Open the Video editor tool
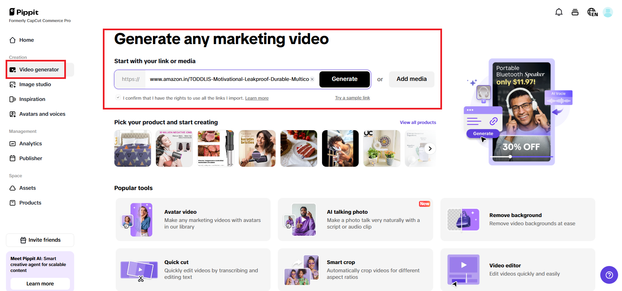 (518, 270)
